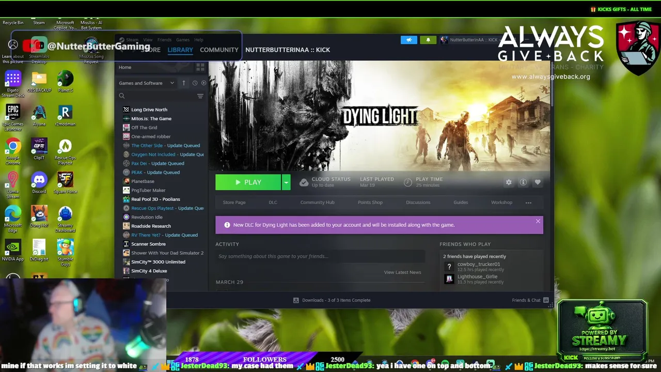The height and width of the screenshot is (372, 661).
Task: Select the Planet S desktop icon
Action: point(65,82)
